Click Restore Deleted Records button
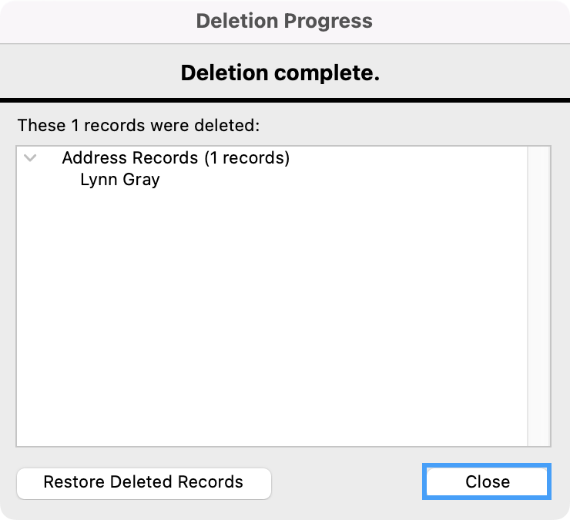The width and height of the screenshot is (570, 520). 143,482
